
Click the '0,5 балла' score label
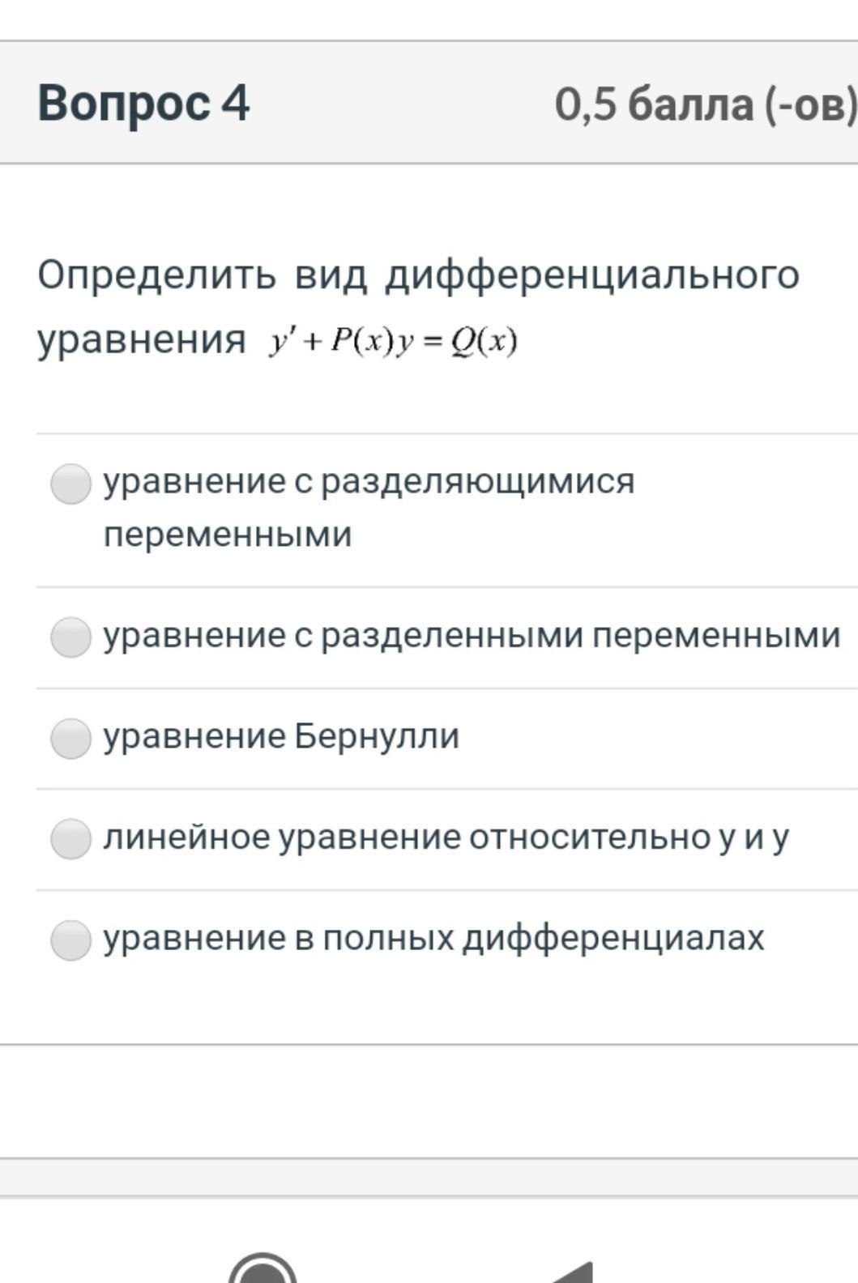tap(654, 104)
